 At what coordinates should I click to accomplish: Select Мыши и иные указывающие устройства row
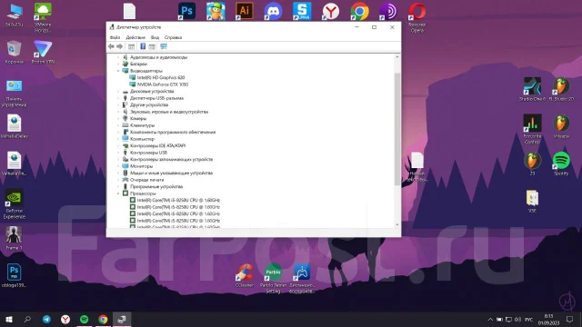click(x=171, y=173)
